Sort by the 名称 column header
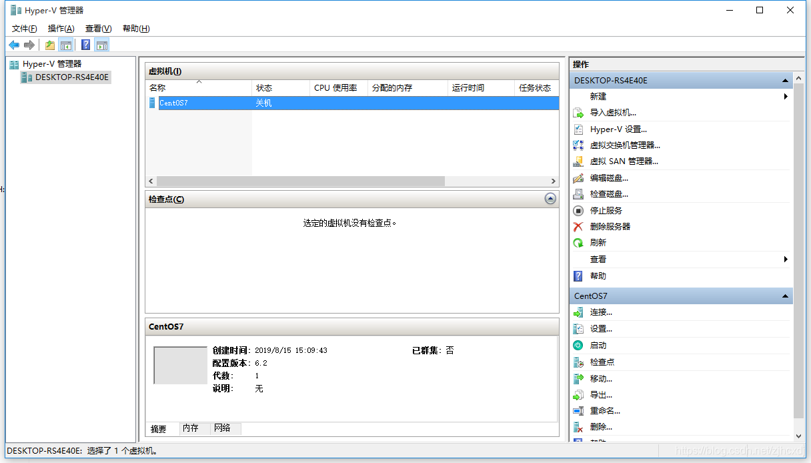This screenshot has width=811, height=463. click(x=199, y=88)
